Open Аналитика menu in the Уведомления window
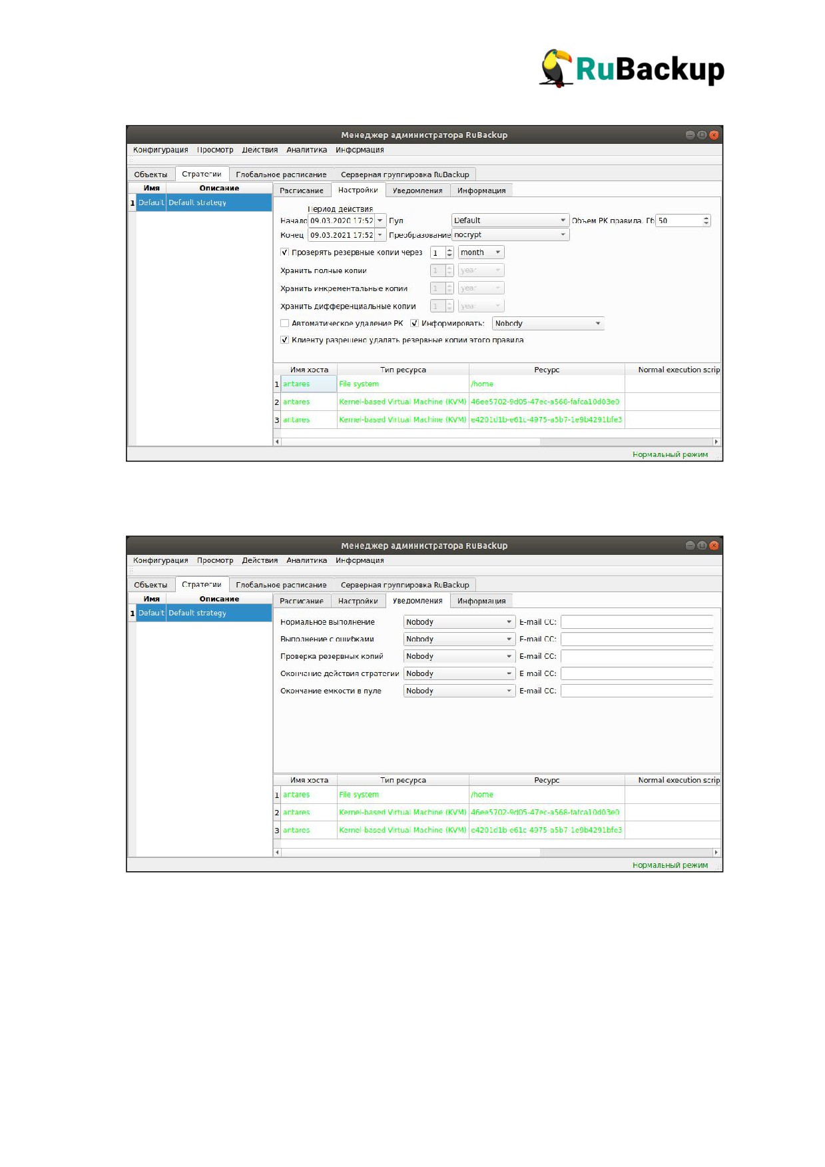 [x=306, y=560]
